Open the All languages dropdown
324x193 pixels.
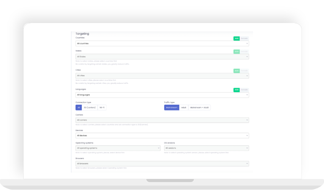[162, 95]
